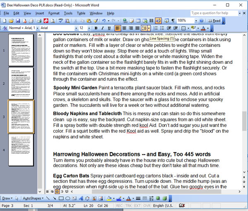Open the Insert menu
The width and height of the screenshot is (248, 211).
pyautogui.click(x=40, y=13)
